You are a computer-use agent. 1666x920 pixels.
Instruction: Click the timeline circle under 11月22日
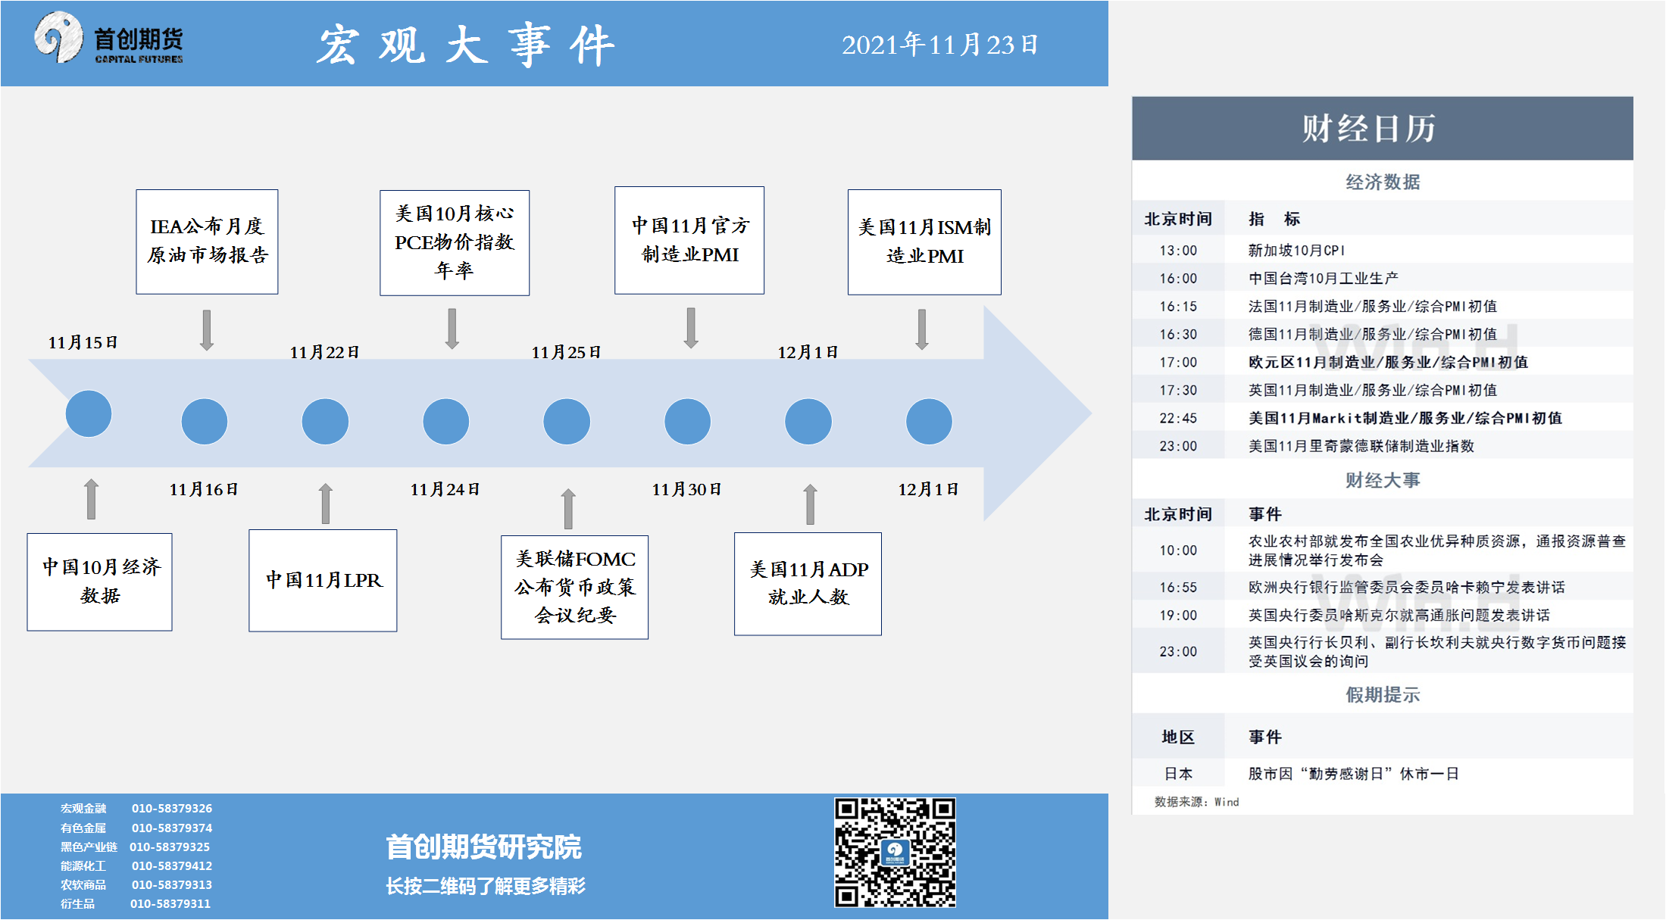pyautogui.click(x=325, y=422)
